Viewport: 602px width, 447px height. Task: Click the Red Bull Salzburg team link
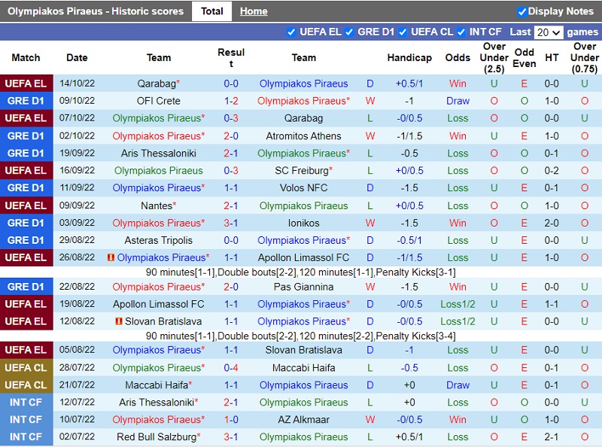coord(157,437)
